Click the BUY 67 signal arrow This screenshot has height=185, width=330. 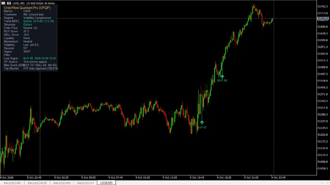[x=202, y=122]
